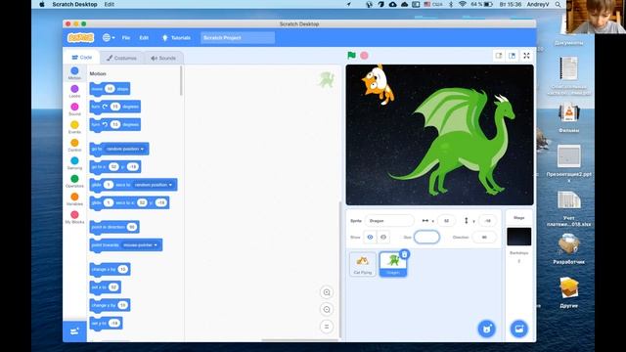626x352 pixels.
Task: Select the Cat Flying sprite thumbnail
Action: pos(363,264)
